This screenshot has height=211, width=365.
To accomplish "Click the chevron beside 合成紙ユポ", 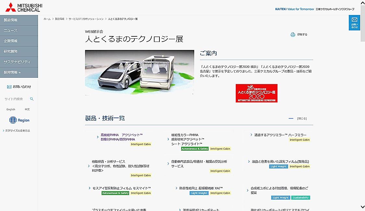I will [247, 190].
